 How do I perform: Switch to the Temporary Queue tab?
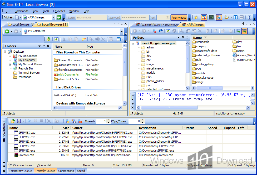[x=21, y=171]
